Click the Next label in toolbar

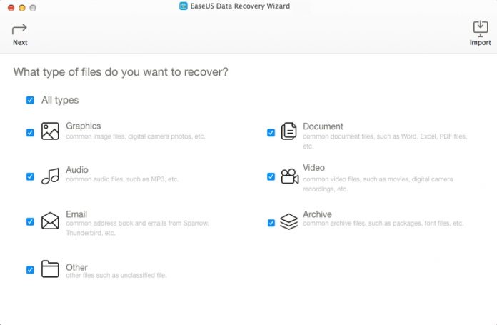20,42
